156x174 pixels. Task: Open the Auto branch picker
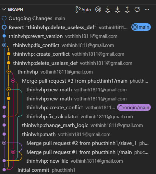[x=83, y=9]
